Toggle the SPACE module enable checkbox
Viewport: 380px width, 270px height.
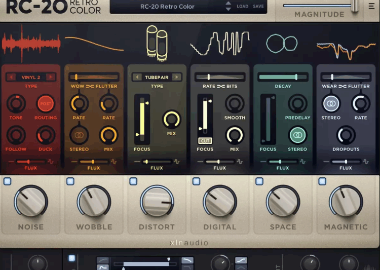pos(259,181)
